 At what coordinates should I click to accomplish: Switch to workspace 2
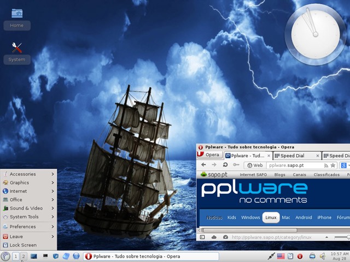(24, 257)
